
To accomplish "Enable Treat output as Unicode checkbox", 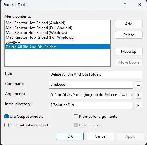I will click(x=6, y=125).
